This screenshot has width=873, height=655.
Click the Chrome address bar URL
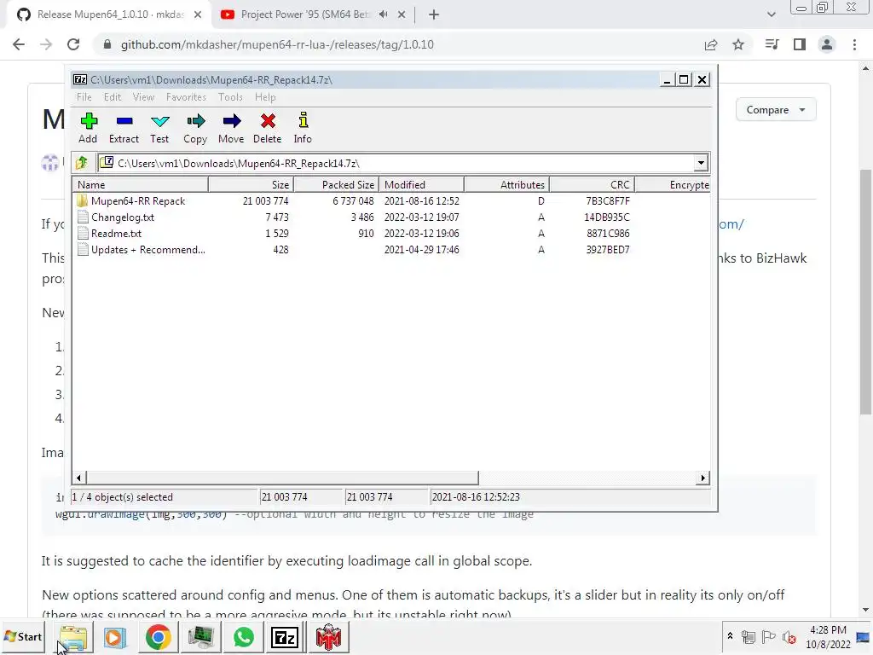tap(277, 44)
